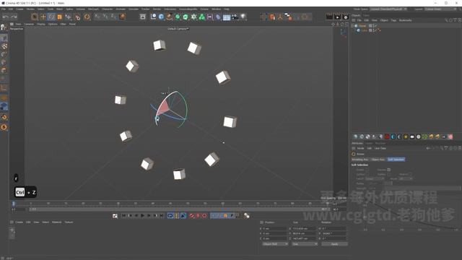The image size is (462, 260).
Task: Go to end of animation
Action: (x=162, y=216)
